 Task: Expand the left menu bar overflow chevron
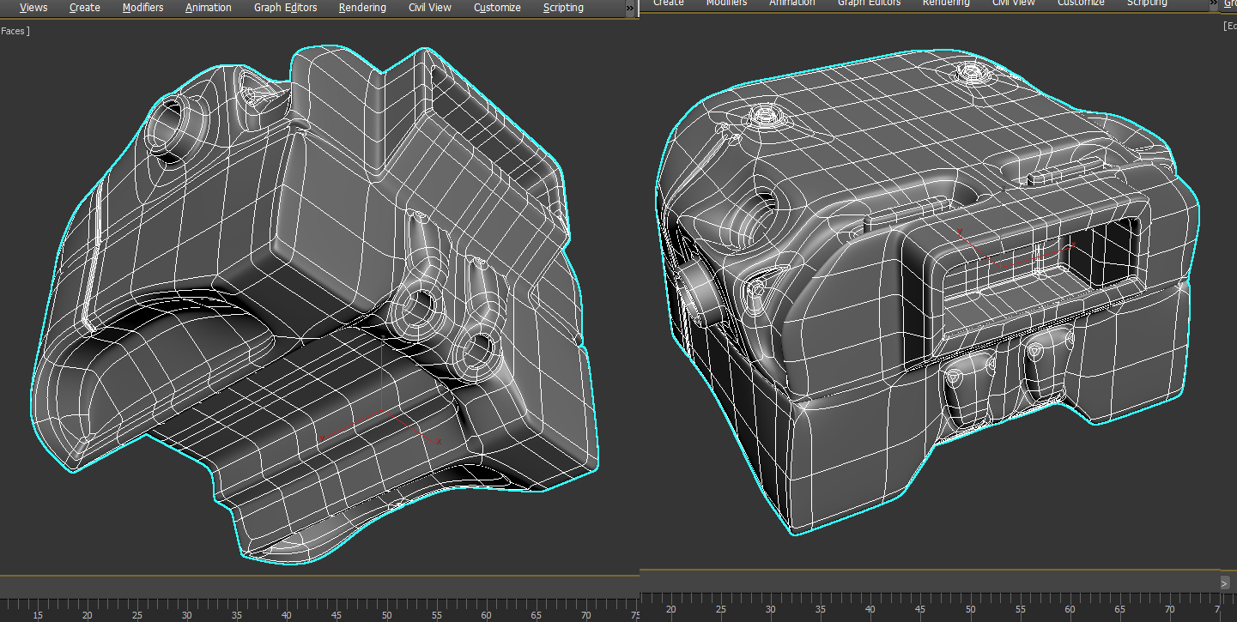[x=629, y=6]
